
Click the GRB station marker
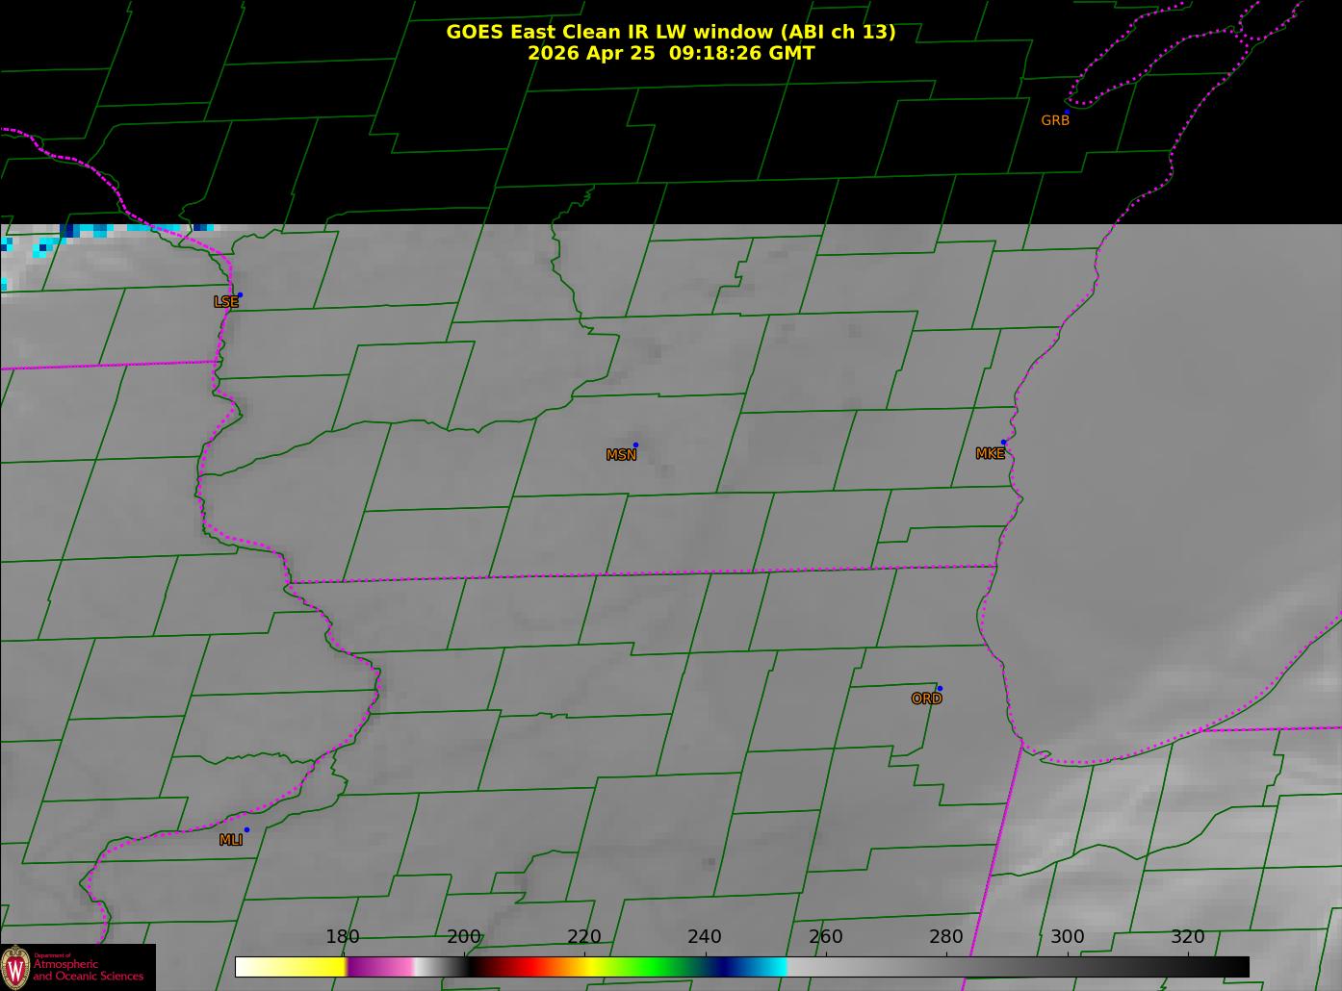click(x=1067, y=113)
